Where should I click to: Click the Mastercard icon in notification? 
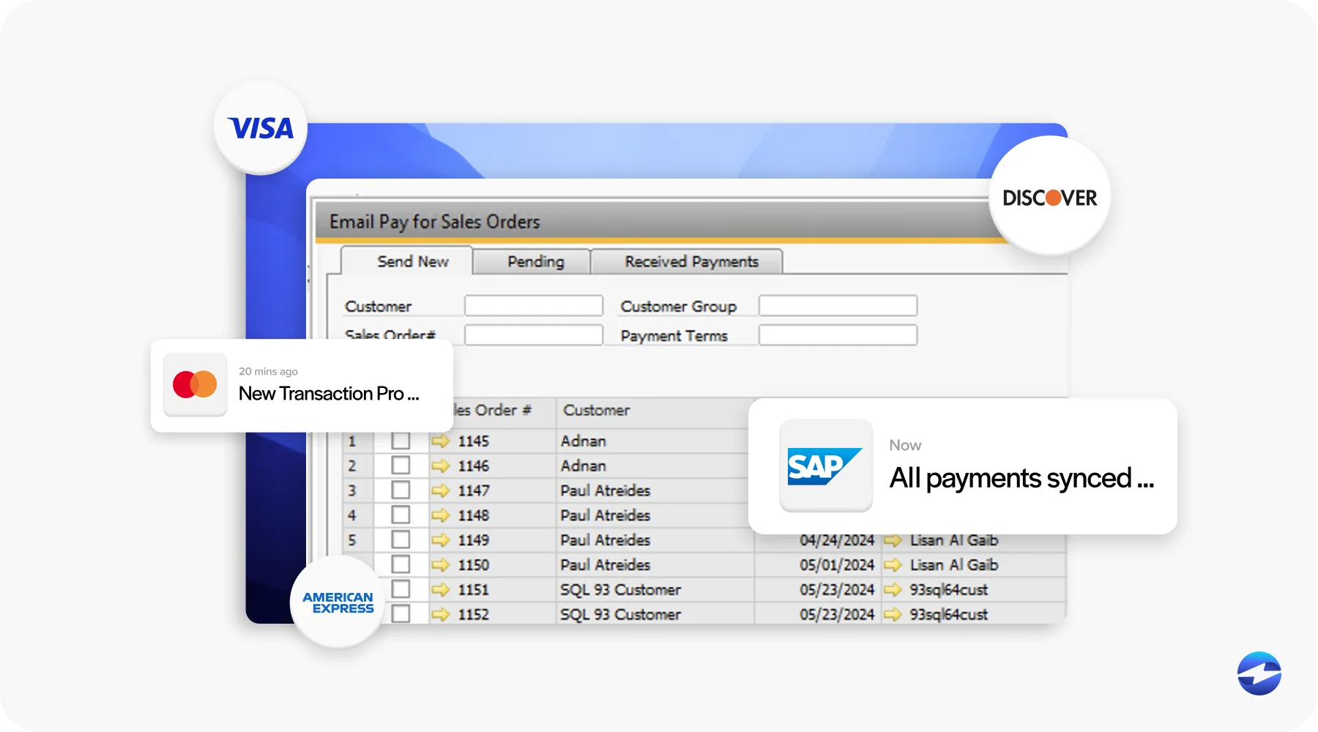195,384
